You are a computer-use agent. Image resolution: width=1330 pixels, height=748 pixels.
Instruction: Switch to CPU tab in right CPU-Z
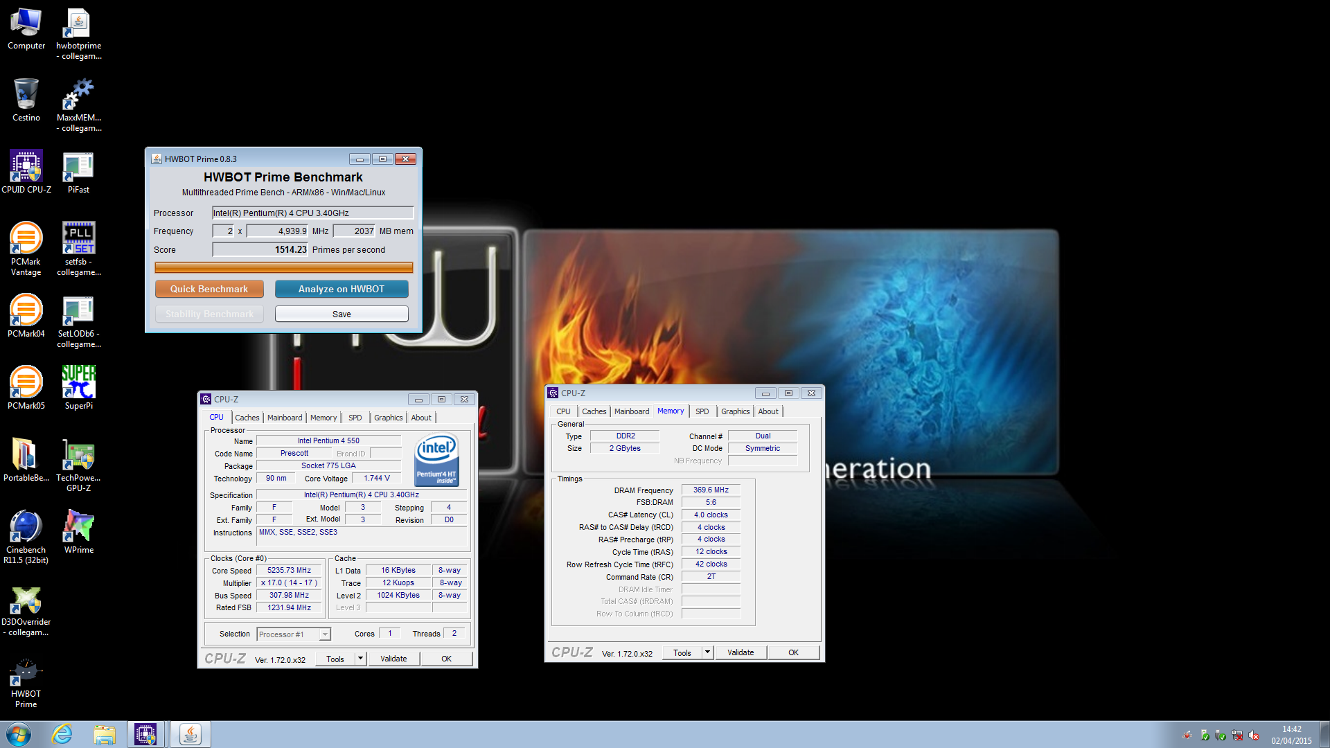(564, 411)
